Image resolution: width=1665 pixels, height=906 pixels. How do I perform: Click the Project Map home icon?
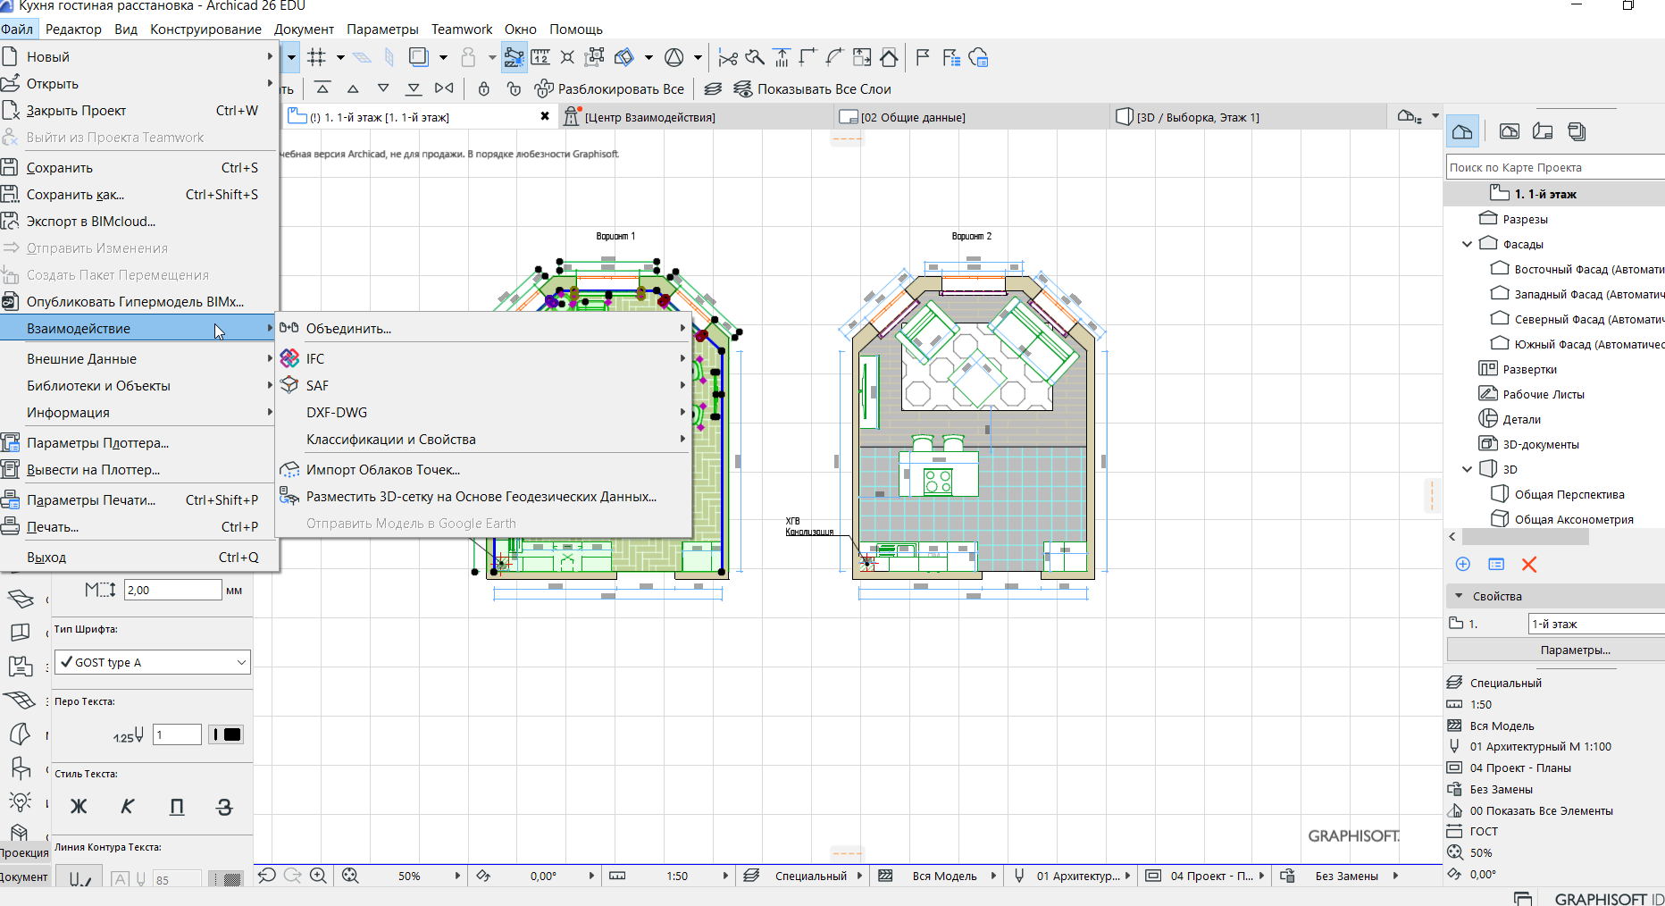pos(1462,132)
